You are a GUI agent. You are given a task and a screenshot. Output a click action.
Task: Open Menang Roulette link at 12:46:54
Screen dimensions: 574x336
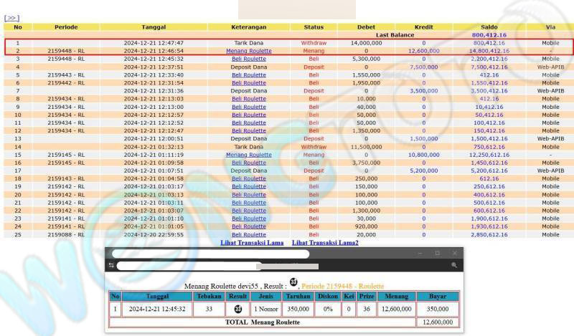pyautogui.click(x=248, y=51)
